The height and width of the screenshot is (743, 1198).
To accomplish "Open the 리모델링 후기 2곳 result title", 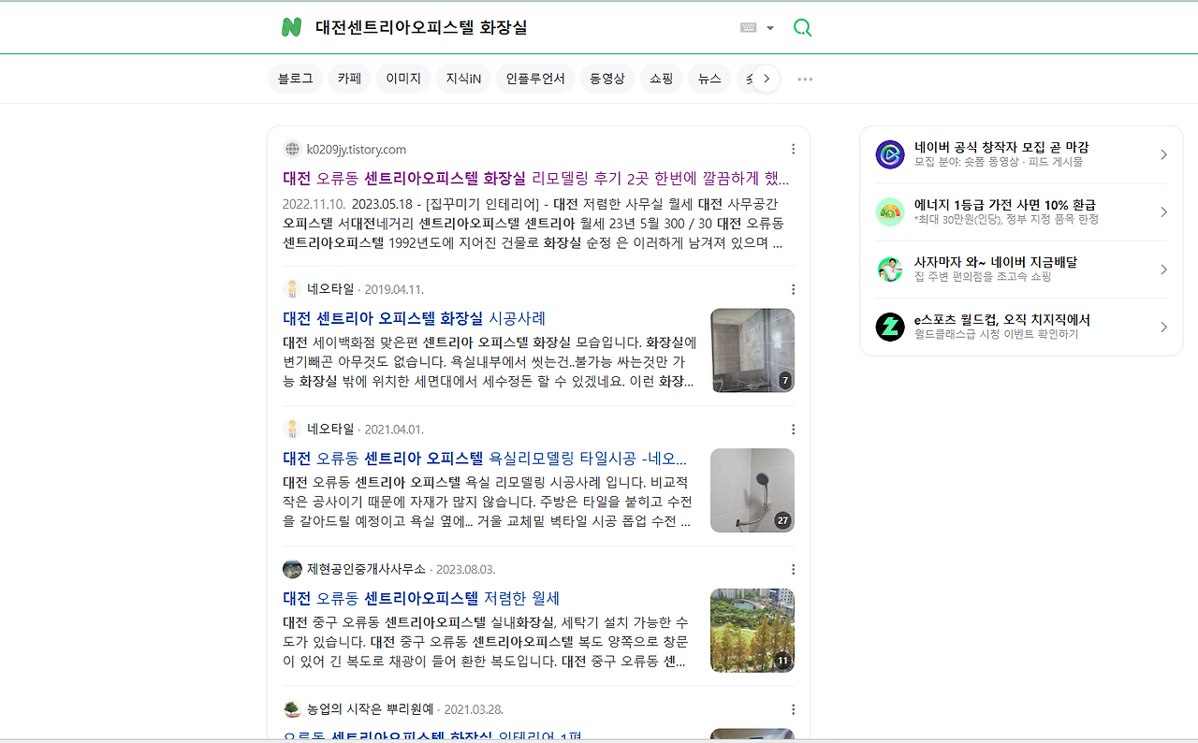I will (x=536, y=178).
